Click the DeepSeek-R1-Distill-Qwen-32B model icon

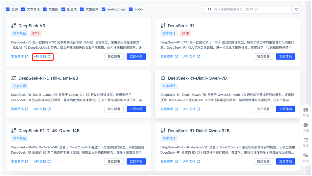click(163, 130)
